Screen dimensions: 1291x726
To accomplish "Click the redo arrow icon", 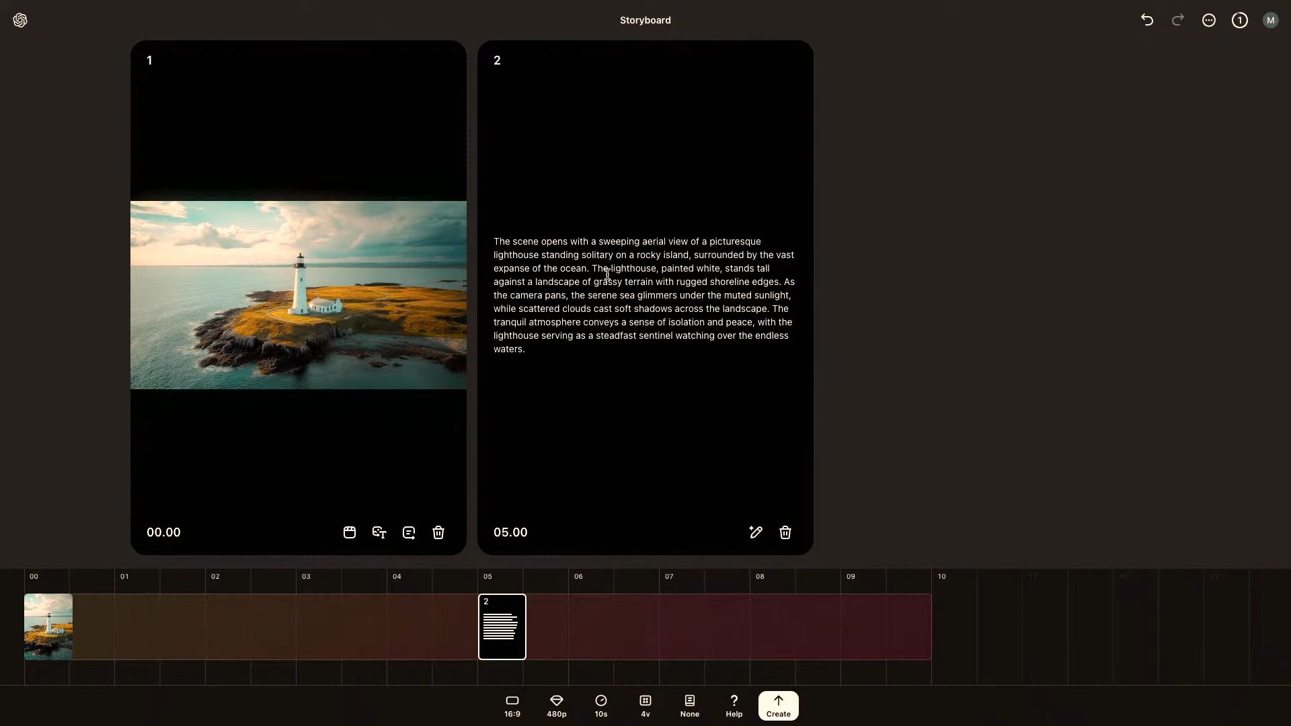I will click(1177, 20).
